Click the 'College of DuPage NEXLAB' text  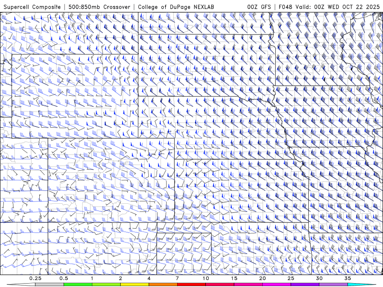click(x=176, y=7)
